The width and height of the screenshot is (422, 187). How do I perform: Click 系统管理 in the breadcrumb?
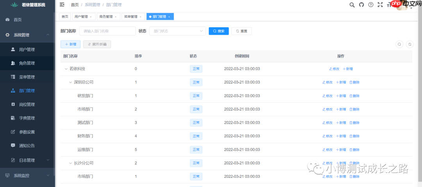92,5
